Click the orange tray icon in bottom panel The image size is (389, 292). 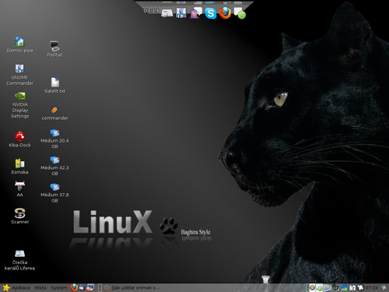coord(313,287)
